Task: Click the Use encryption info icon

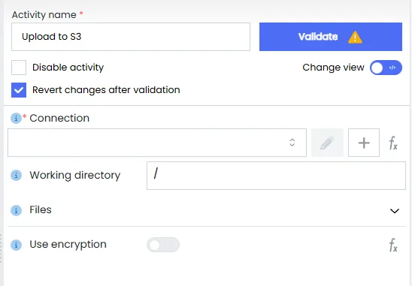Action: click(x=16, y=245)
